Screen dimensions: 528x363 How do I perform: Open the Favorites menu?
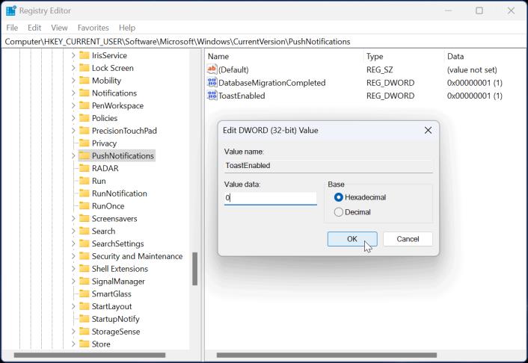[93, 28]
